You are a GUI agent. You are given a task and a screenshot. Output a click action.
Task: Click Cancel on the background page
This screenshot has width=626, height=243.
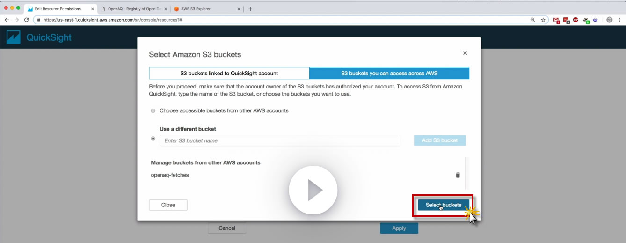tap(227, 228)
